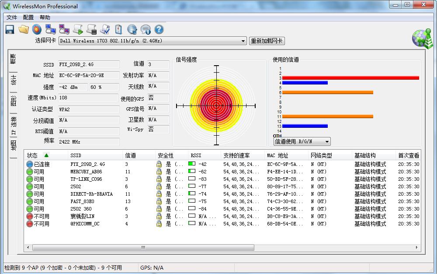Sort the list by RSSI column header
This screenshot has height=274, width=437.
click(196, 155)
